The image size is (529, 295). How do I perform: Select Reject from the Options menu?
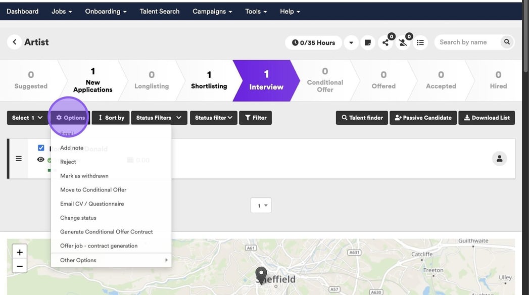pyautogui.click(x=68, y=162)
